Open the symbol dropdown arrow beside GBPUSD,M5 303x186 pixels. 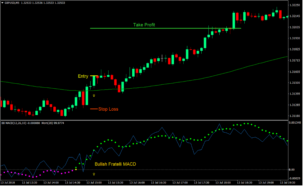click(2, 2)
